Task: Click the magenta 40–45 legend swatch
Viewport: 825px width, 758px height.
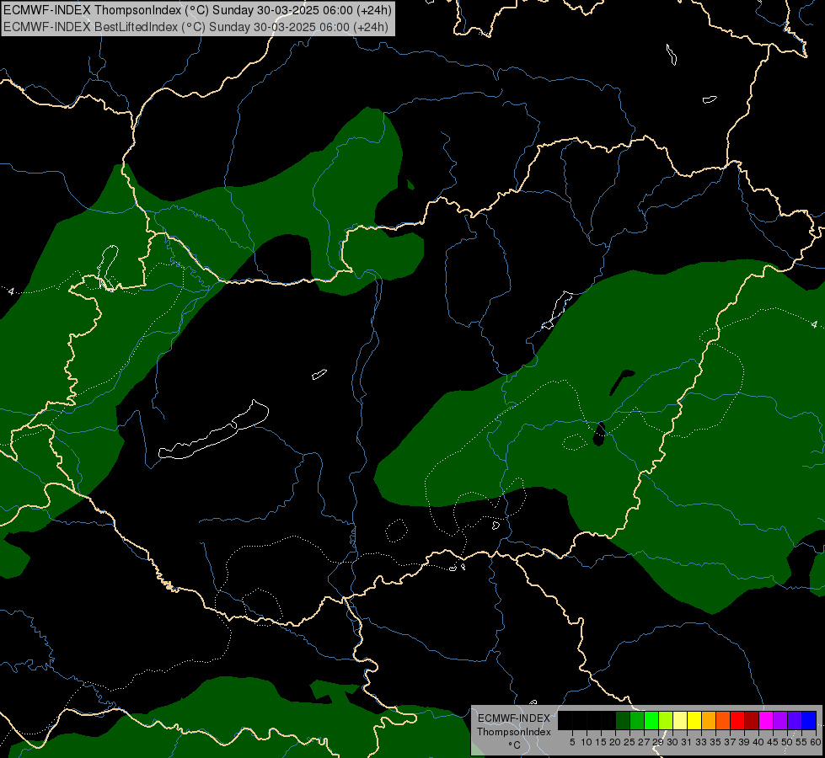Action: pyautogui.click(x=766, y=720)
